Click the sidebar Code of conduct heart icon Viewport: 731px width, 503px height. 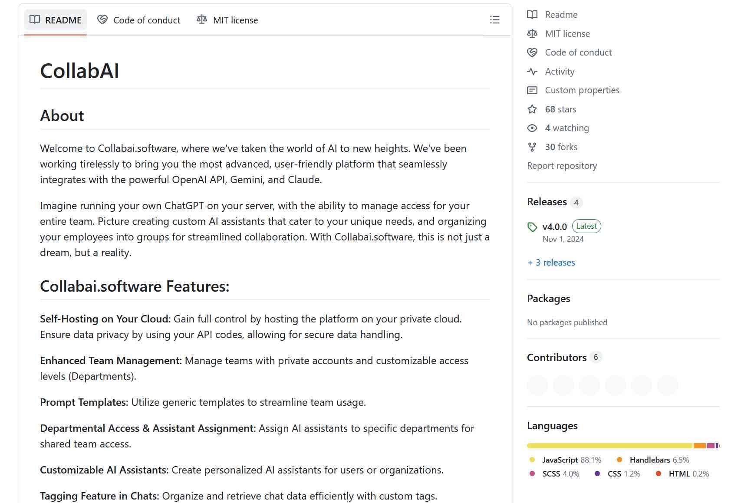click(x=532, y=53)
